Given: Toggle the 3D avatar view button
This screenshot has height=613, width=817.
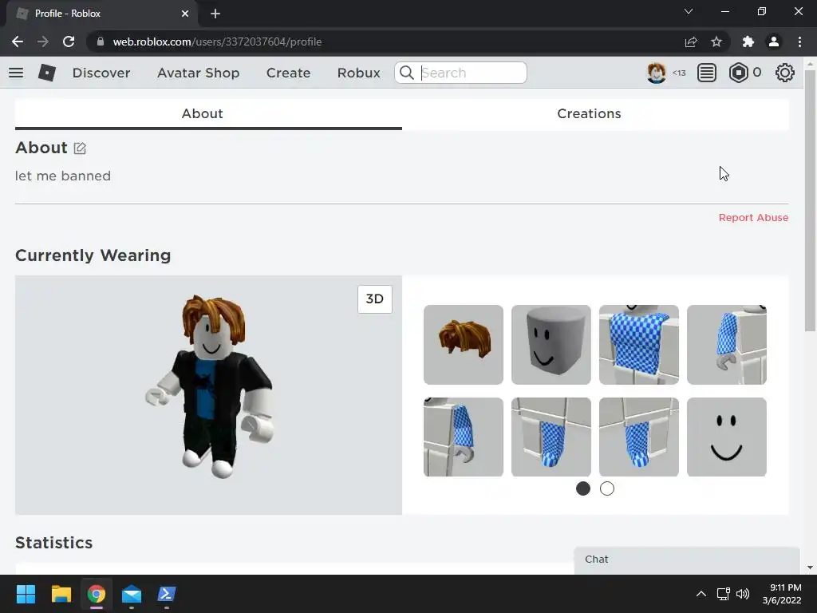Looking at the screenshot, I should click(375, 299).
